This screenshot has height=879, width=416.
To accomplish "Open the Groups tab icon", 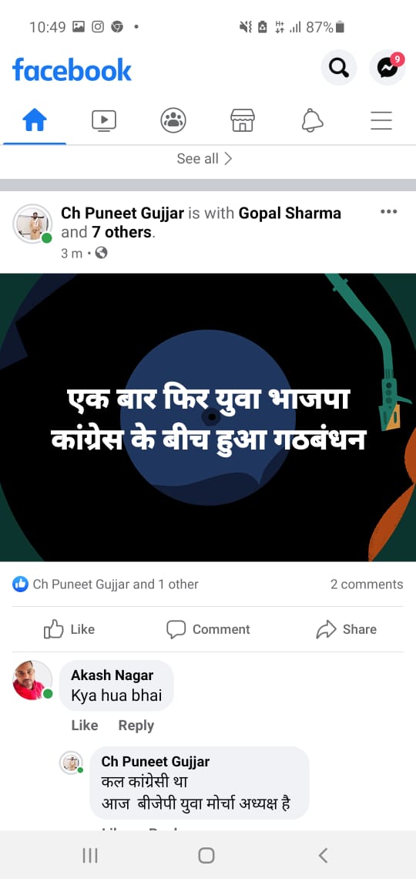I will tap(173, 120).
